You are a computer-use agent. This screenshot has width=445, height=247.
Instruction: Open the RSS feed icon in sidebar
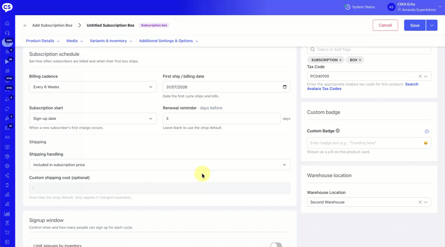click(7, 52)
